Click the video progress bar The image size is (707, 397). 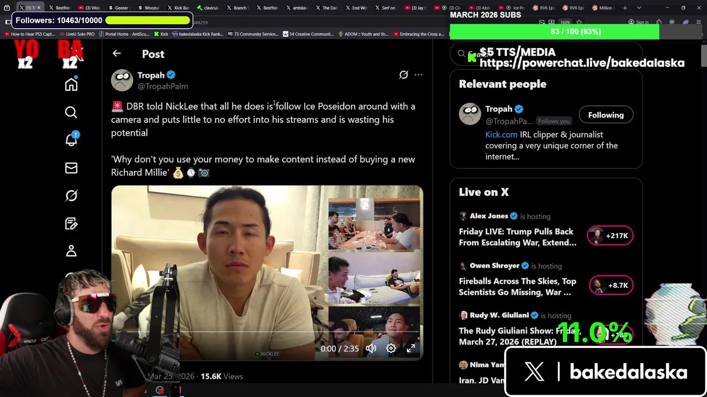tap(267, 332)
